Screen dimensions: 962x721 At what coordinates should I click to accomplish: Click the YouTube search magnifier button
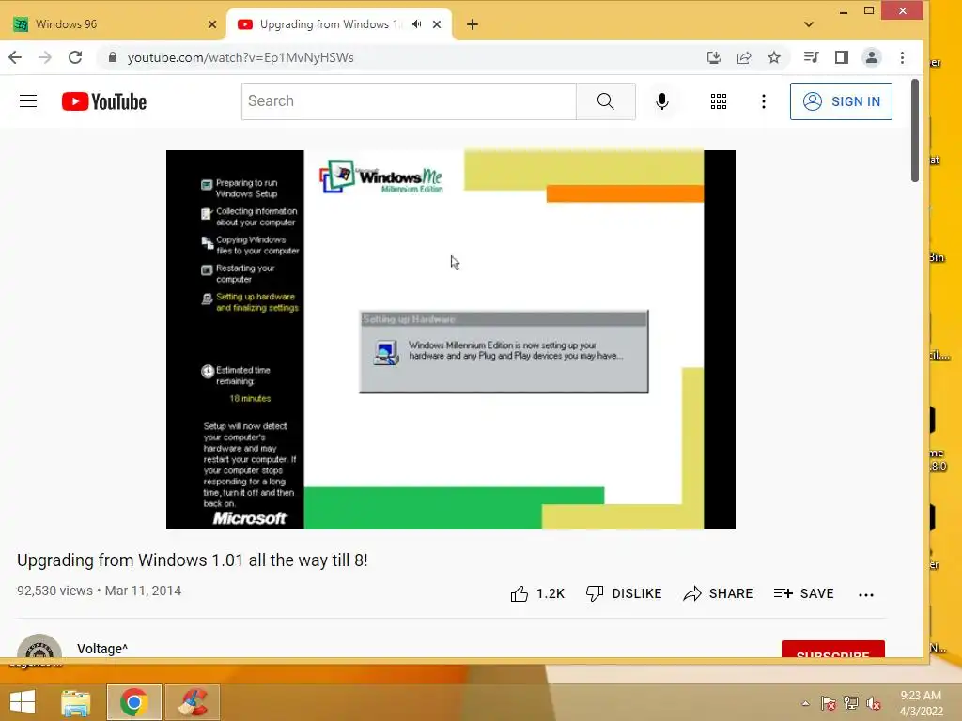(x=606, y=101)
